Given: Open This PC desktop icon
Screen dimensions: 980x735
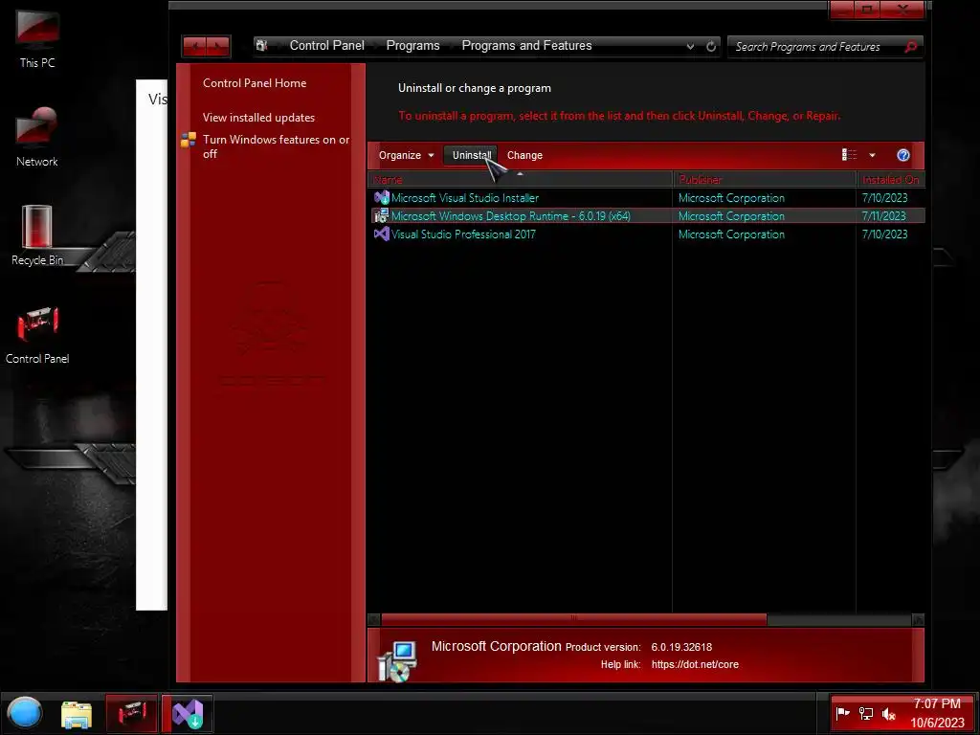Looking at the screenshot, I should pyautogui.click(x=37, y=38).
